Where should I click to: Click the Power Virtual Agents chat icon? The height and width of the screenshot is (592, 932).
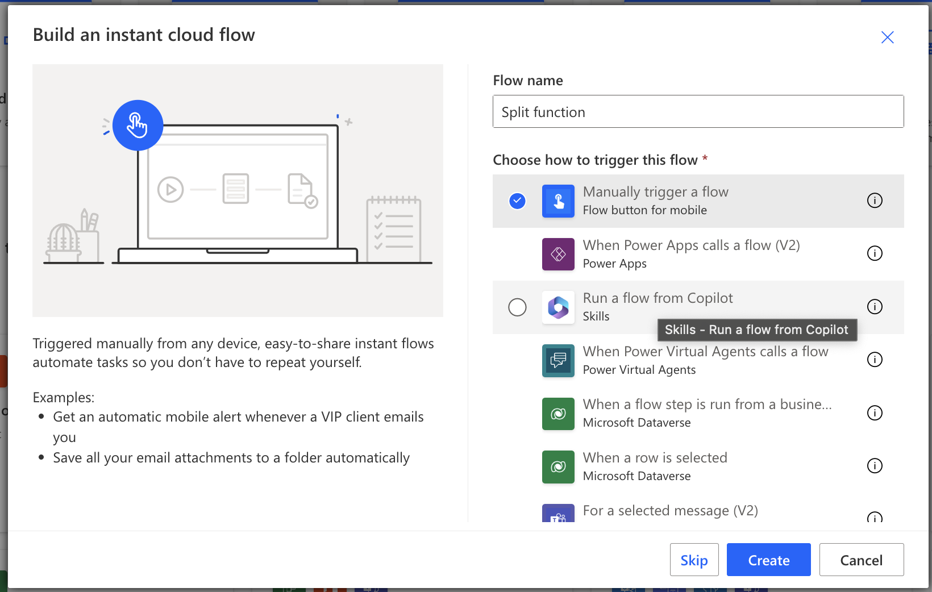558,360
